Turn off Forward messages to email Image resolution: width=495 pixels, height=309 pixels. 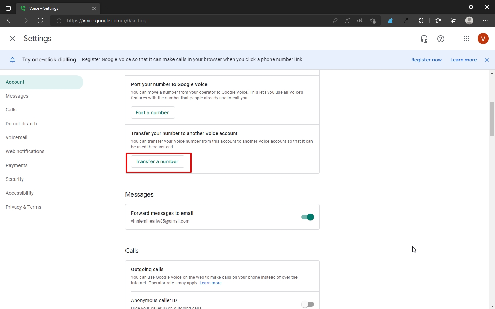pyautogui.click(x=308, y=217)
